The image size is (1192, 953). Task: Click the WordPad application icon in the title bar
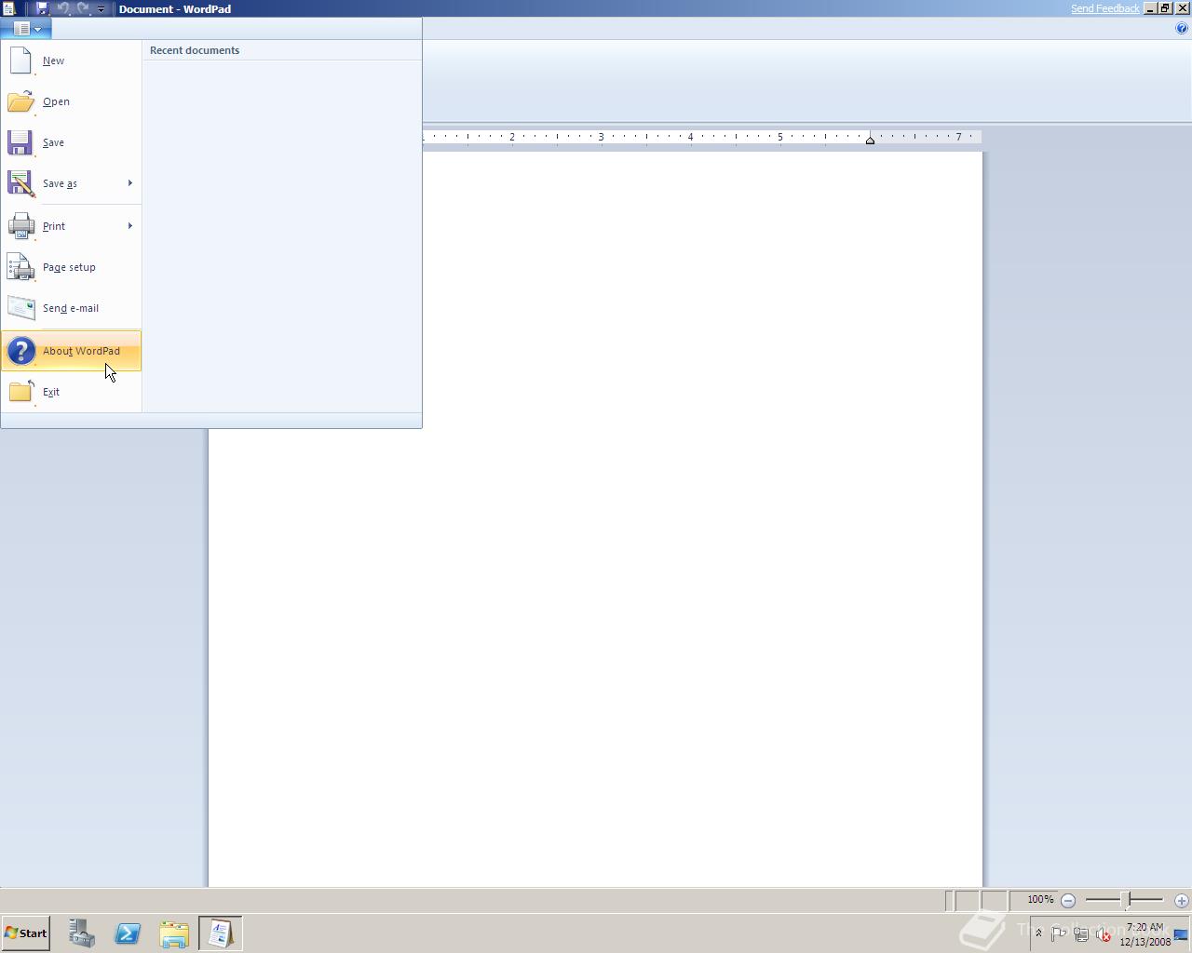8,8
